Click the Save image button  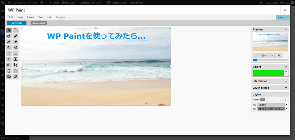17,23
